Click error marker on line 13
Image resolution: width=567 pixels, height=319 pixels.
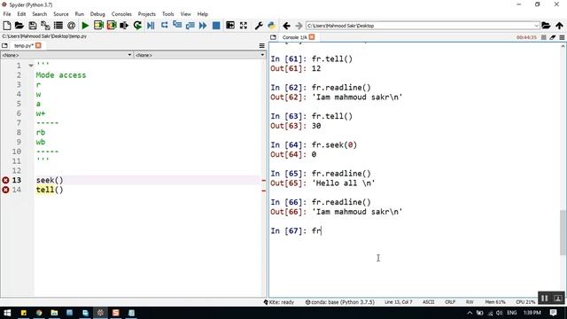[x=6, y=180]
